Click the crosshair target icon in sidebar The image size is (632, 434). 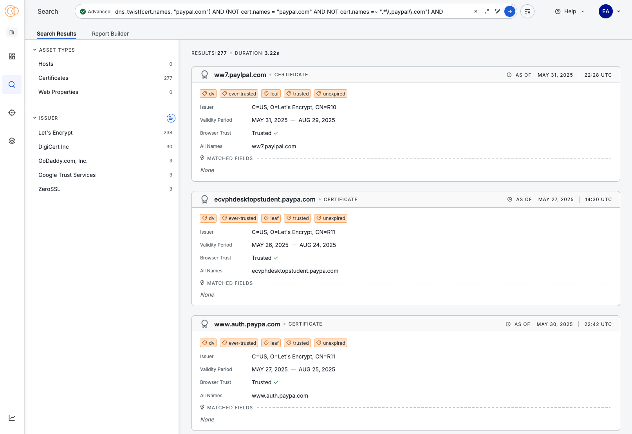click(12, 113)
